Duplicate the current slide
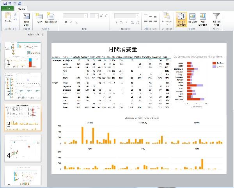234x188 pixels. [51, 18]
